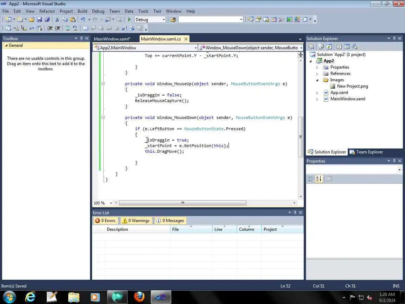This screenshot has height=304, width=405.
Task: Comment out the selected lines icon
Action: click(67, 28)
